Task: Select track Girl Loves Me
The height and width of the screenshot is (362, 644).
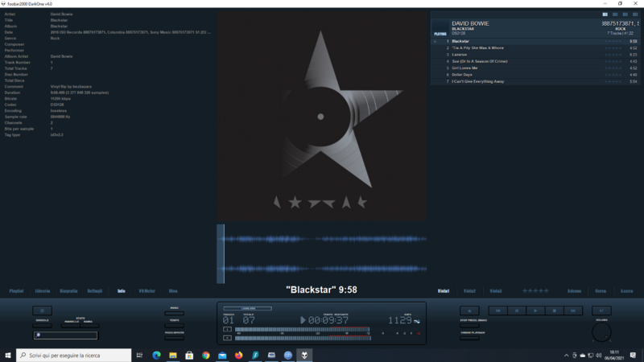Action: pos(535,68)
